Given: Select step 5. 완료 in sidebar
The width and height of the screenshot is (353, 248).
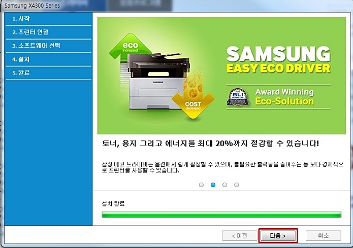Looking at the screenshot, I should [x=49, y=73].
